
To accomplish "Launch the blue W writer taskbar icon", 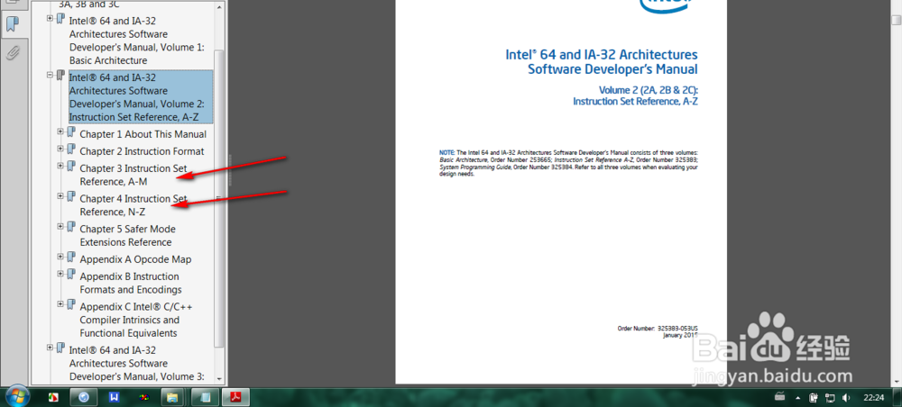I will coord(114,397).
